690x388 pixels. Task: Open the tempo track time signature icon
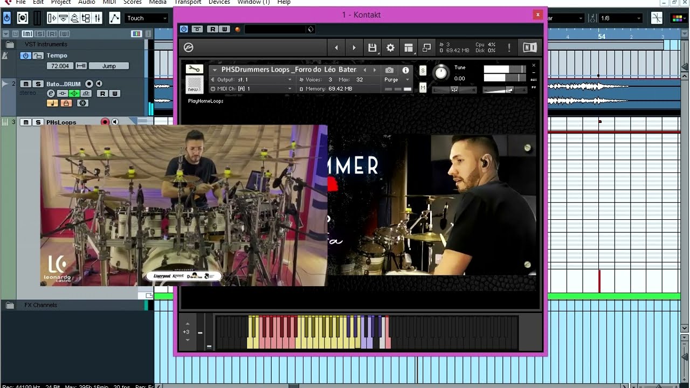81,66
